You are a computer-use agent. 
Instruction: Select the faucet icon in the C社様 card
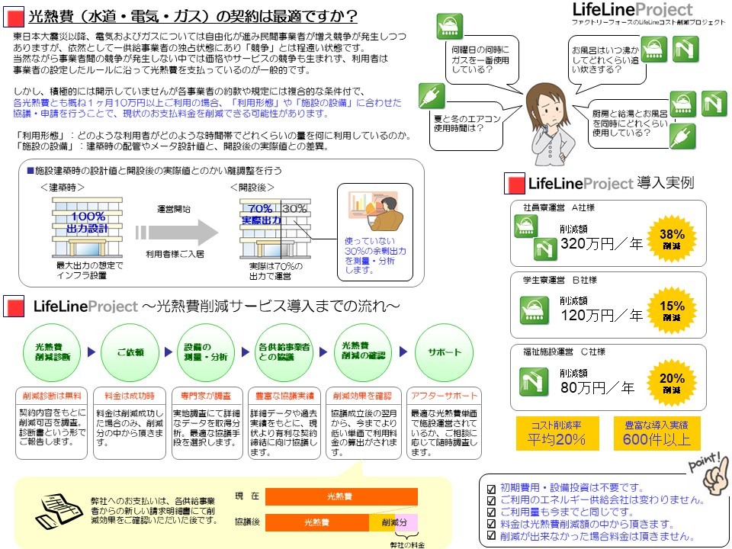click(x=534, y=382)
